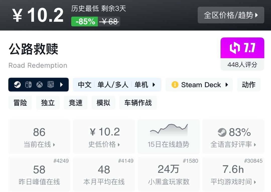Open the 15日在线趋势 trend chart
Screen dimensions: 271x192
[169, 136]
